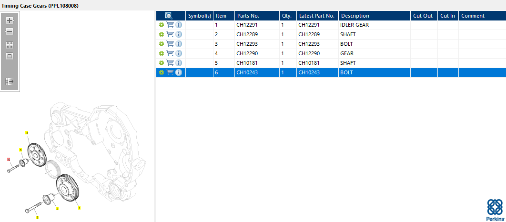Select the red highlighted callout by upper bolt

[x=9, y=159]
